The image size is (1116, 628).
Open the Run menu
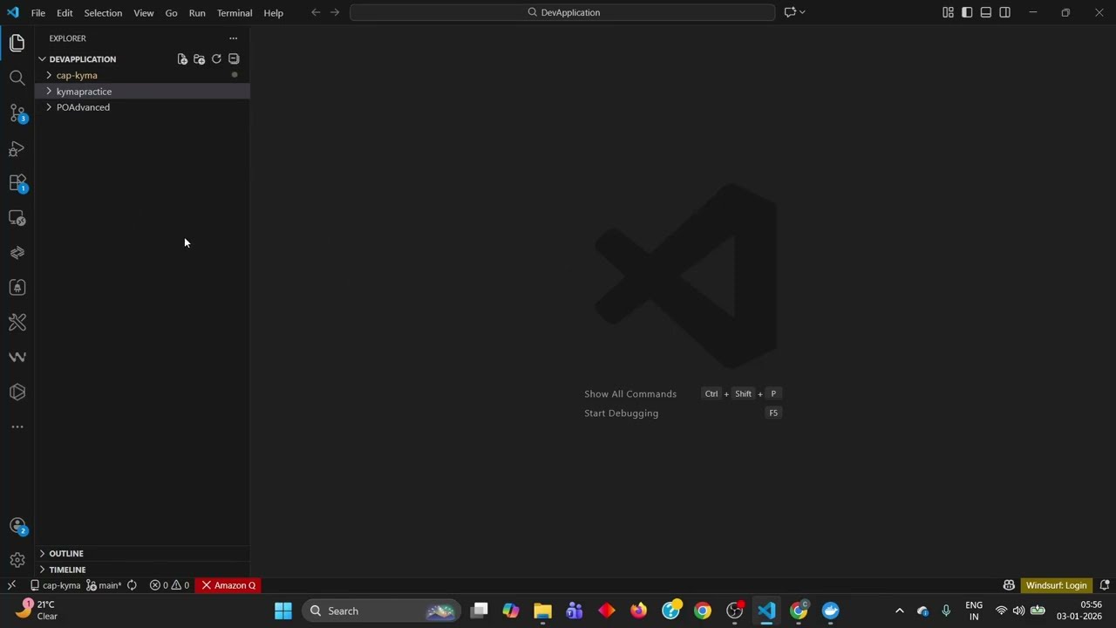point(197,13)
